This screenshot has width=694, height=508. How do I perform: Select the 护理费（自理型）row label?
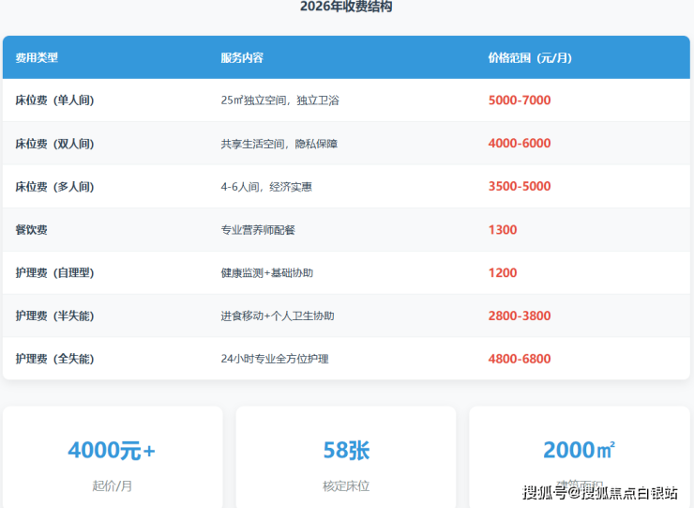54,273
